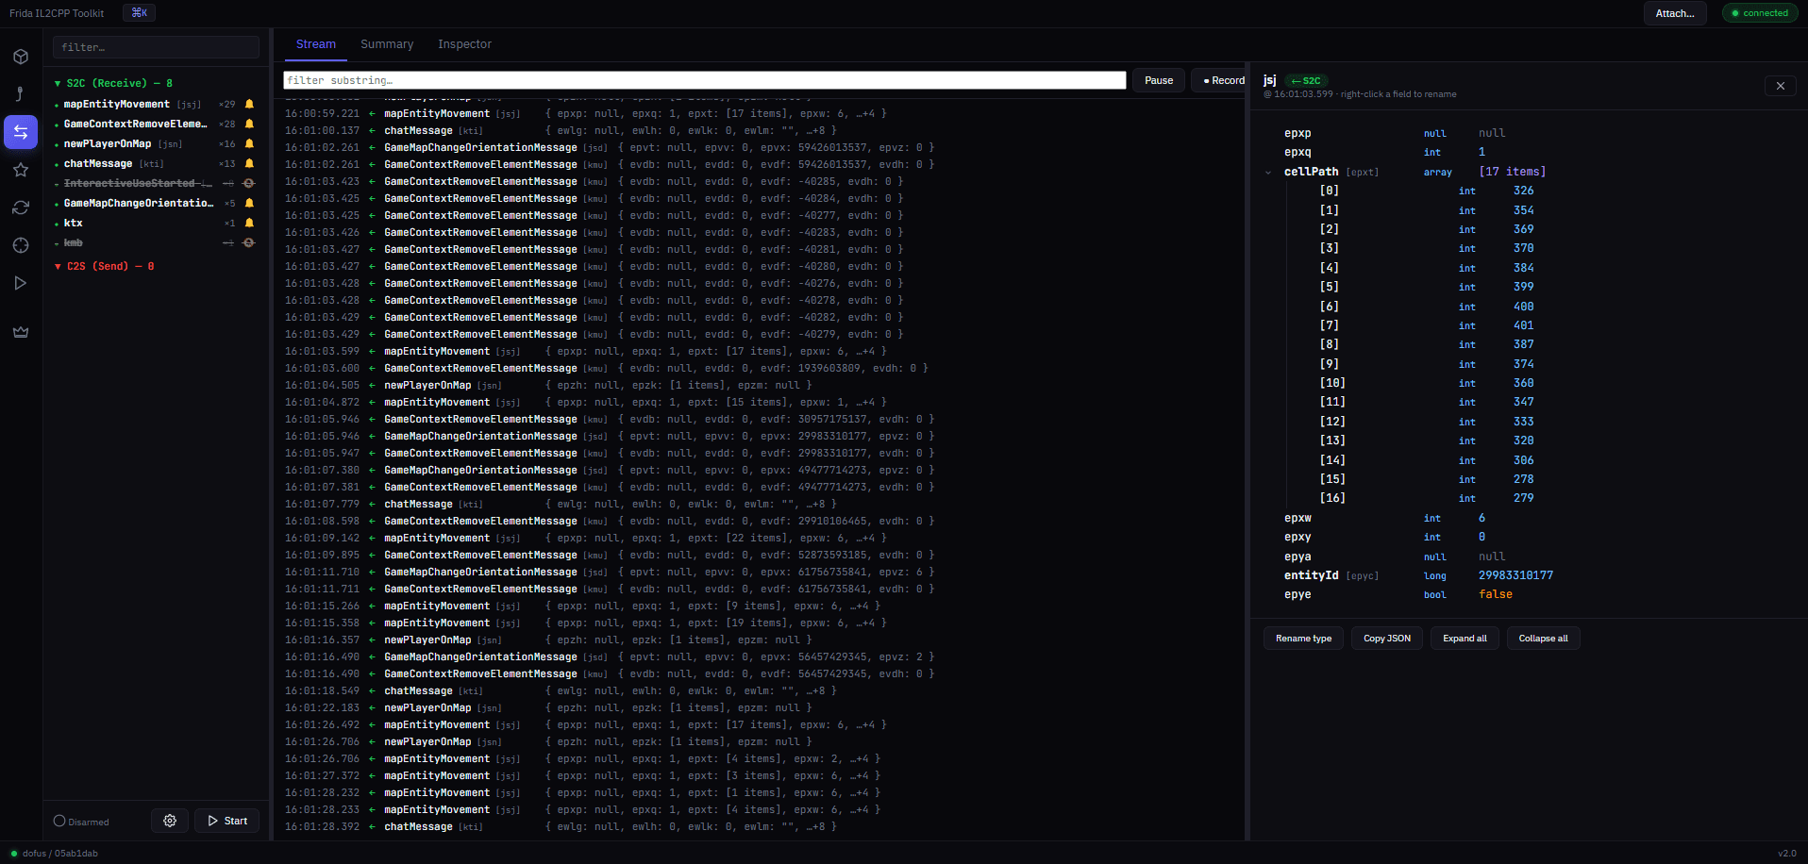Select the highlighted two-arrows packet stream icon
1808x864 pixels.
(x=21, y=132)
